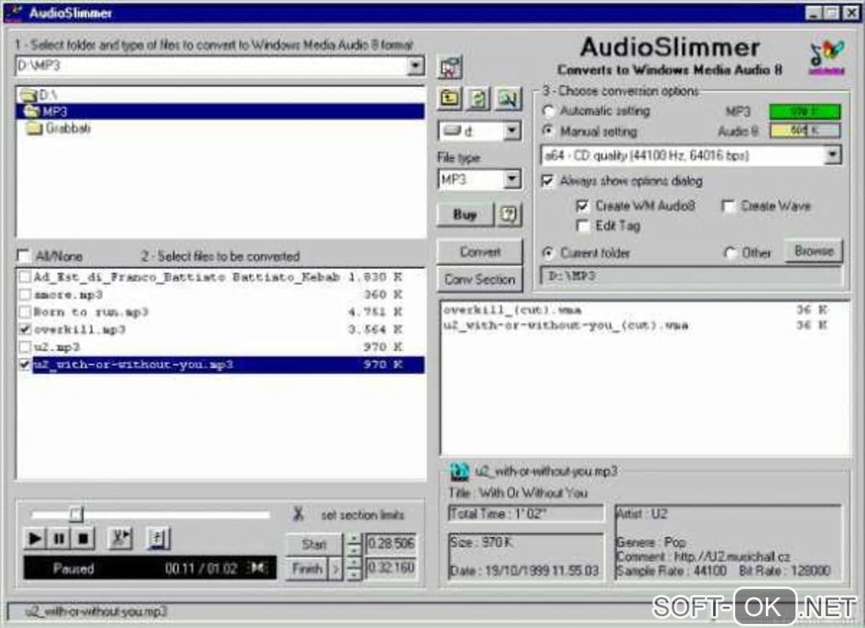Click the Grabbab folder icon

pyautogui.click(x=34, y=129)
